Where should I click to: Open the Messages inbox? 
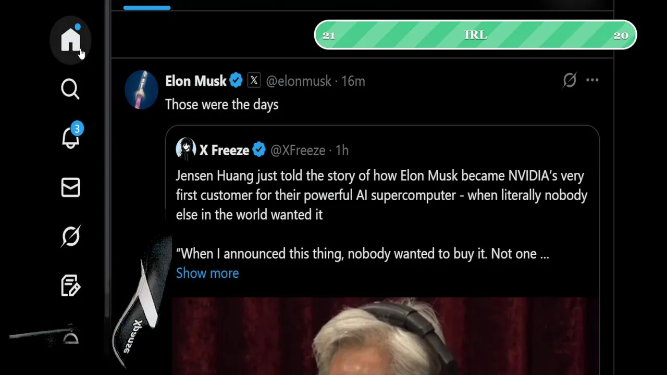[70, 187]
